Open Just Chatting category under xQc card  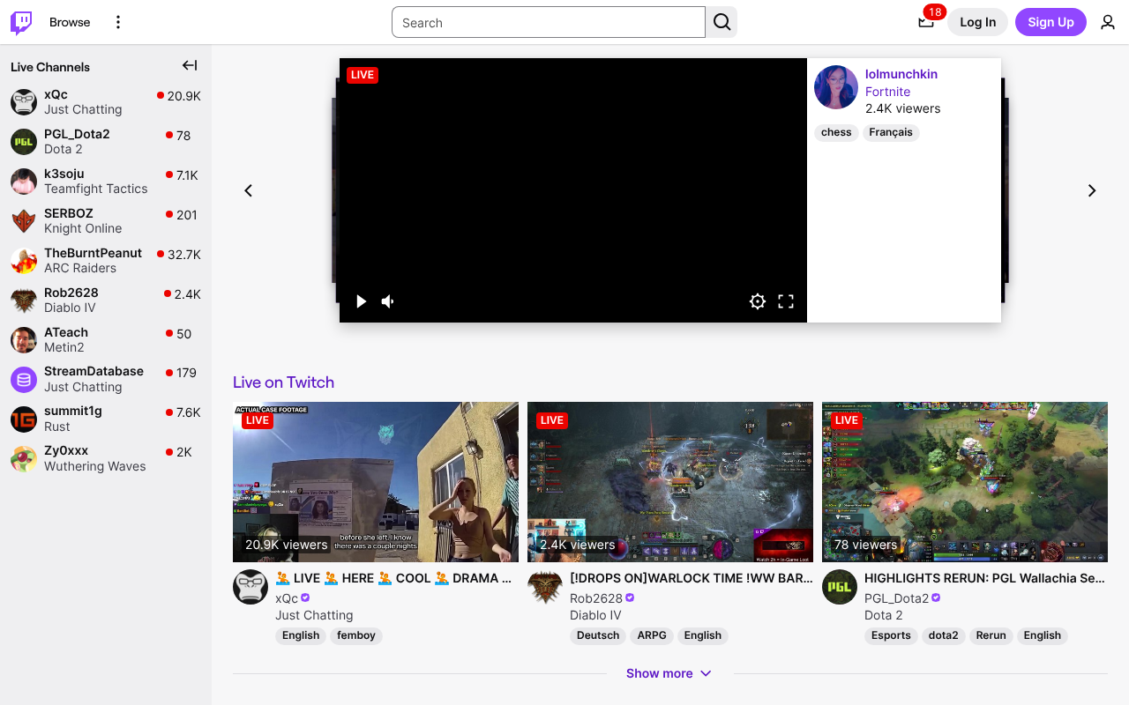coord(314,615)
